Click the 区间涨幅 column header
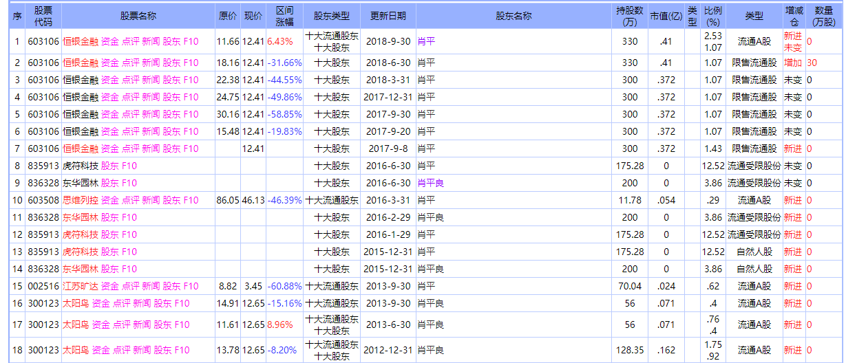 click(x=284, y=16)
